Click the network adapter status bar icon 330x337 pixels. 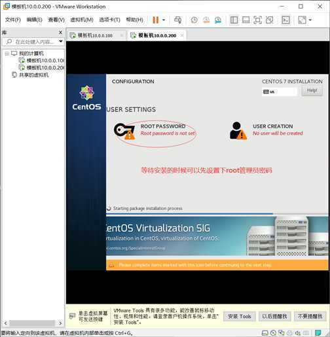tap(282, 333)
